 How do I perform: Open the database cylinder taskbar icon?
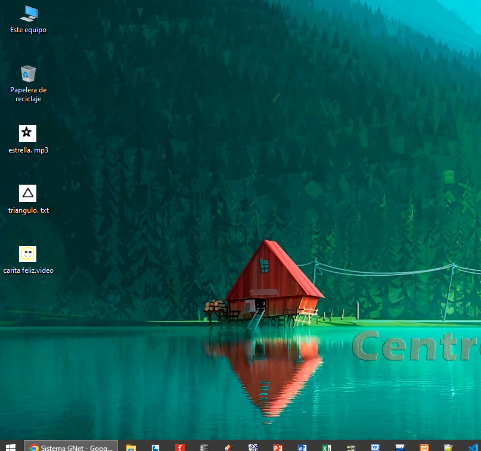point(204,447)
